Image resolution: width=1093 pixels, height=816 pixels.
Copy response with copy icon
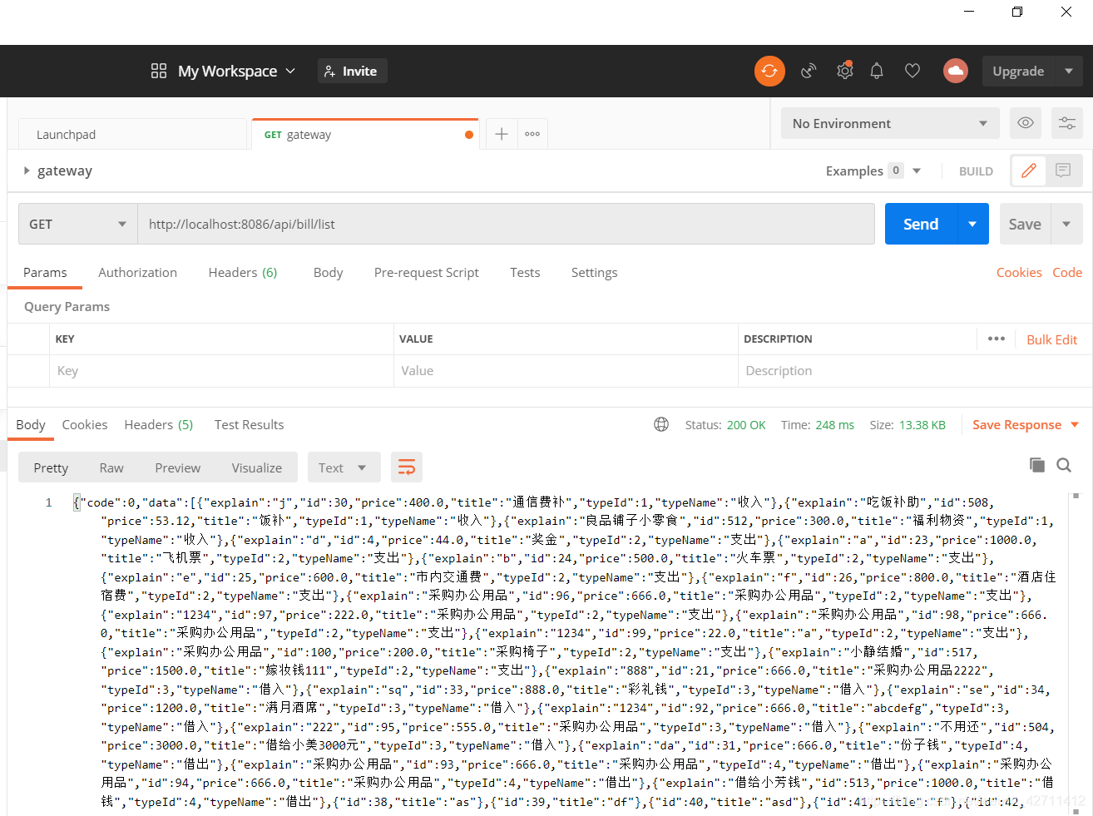1036,465
